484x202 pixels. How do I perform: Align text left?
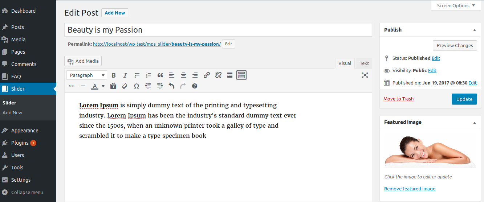172,75
